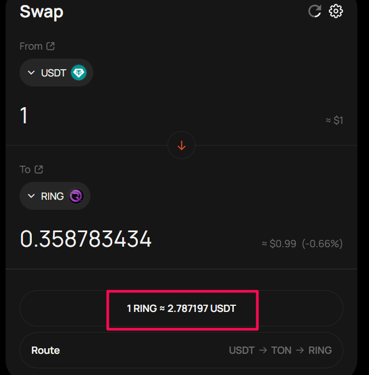369x375 pixels.
Task: Open the USDT token selector
Action: (56, 73)
